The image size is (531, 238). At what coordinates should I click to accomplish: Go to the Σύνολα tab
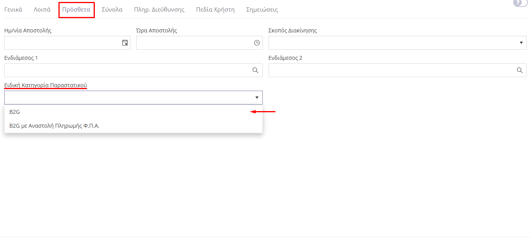(x=112, y=10)
